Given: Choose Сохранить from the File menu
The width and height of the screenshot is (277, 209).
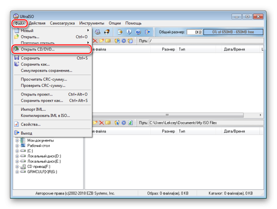Looking at the screenshot, I should point(52,58).
